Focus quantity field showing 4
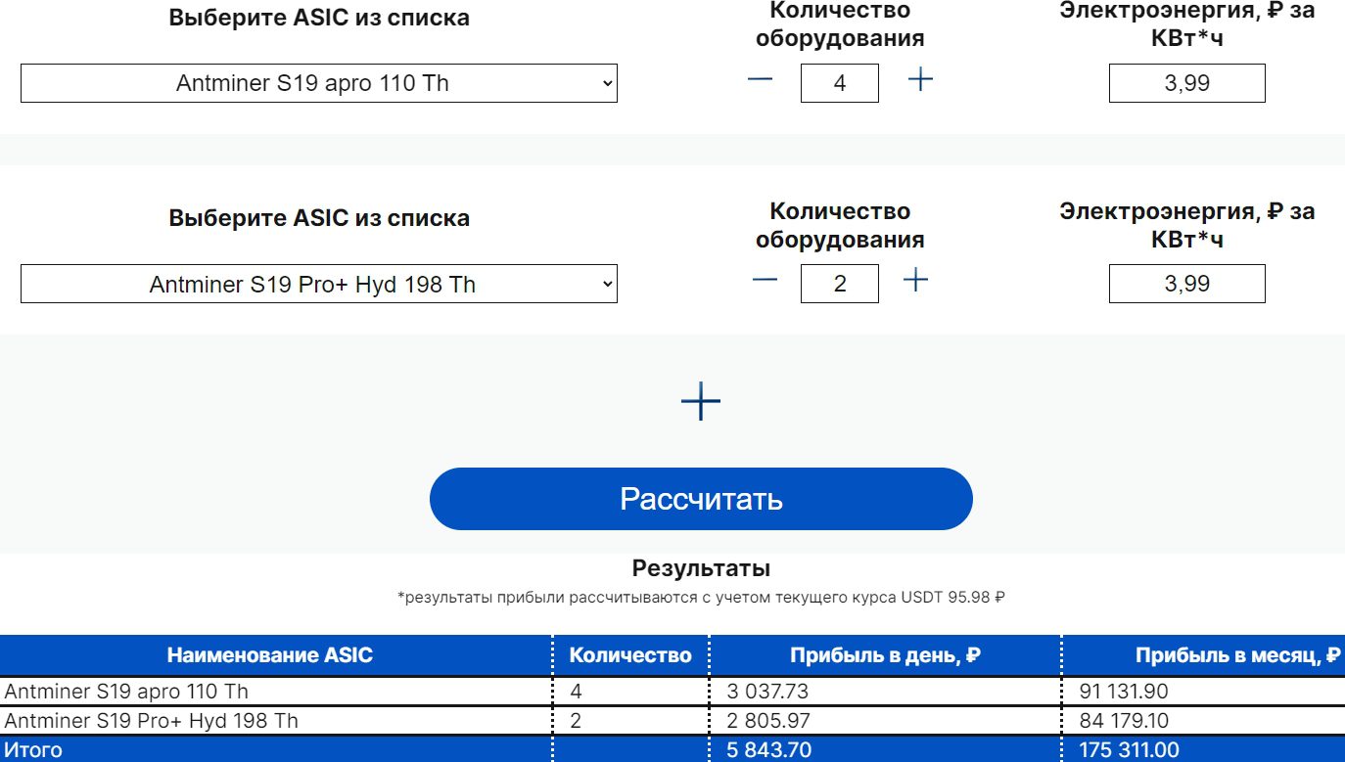The width and height of the screenshot is (1345, 762). [x=840, y=83]
